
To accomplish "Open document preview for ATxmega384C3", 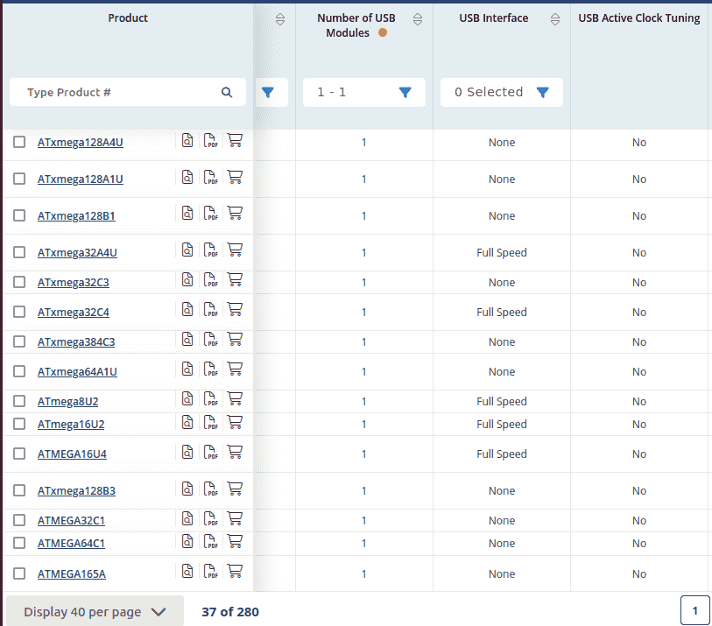I will coord(187,340).
